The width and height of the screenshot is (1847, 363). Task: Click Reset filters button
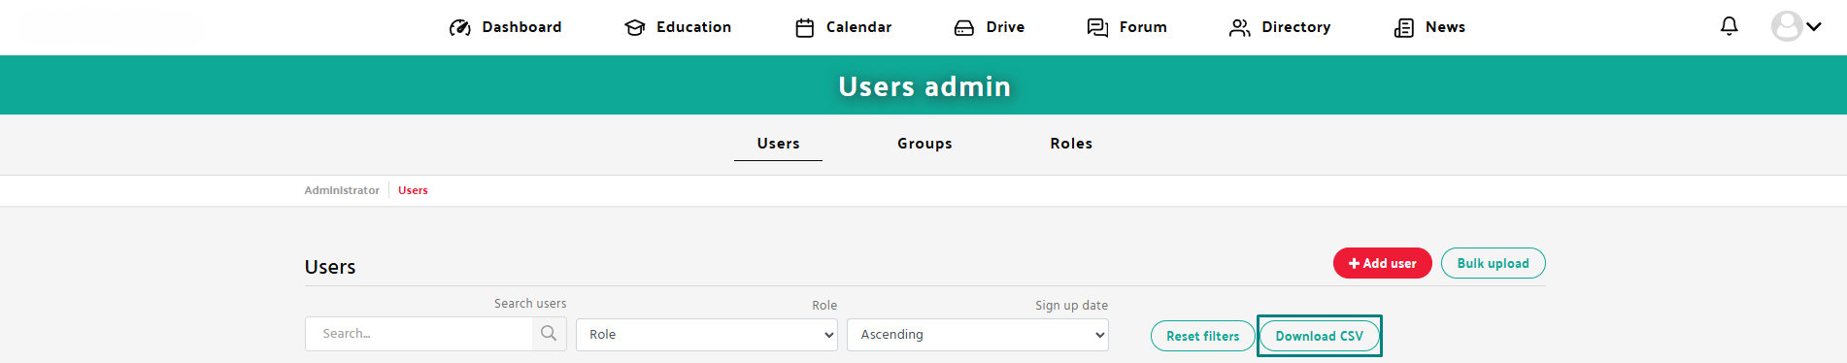1202,336
